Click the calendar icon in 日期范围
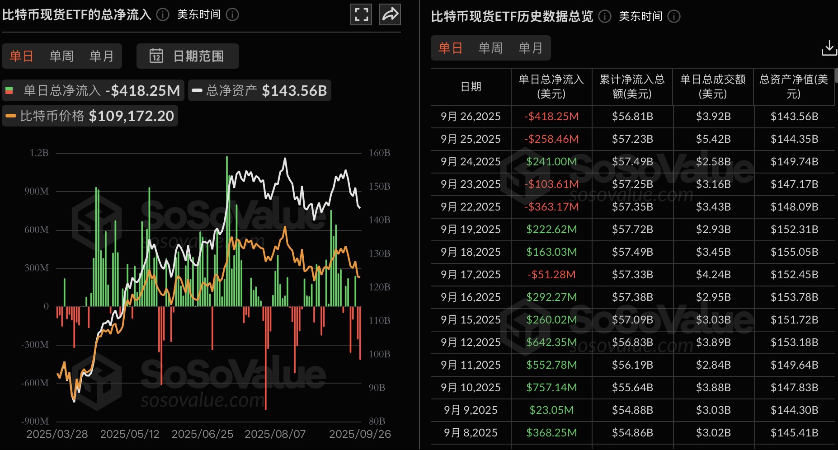 click(x=156, y=56)
